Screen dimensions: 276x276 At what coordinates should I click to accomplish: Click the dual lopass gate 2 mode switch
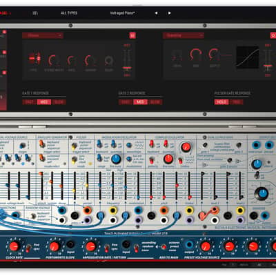[x=239, y=145]
